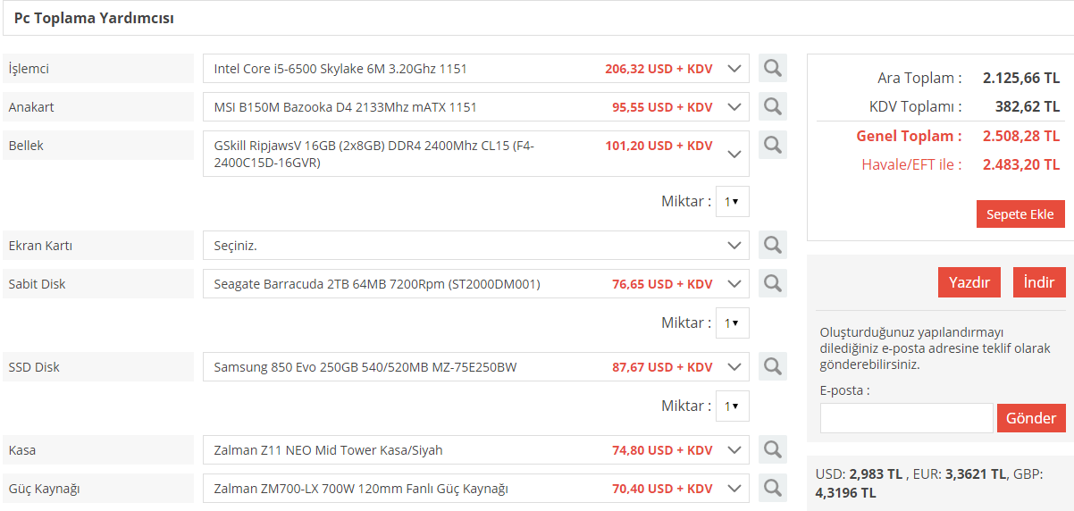The image size is (1074, 511).
Task: Click the Gönder send button
Action: pyautogui.click(x=1031, y=418)
